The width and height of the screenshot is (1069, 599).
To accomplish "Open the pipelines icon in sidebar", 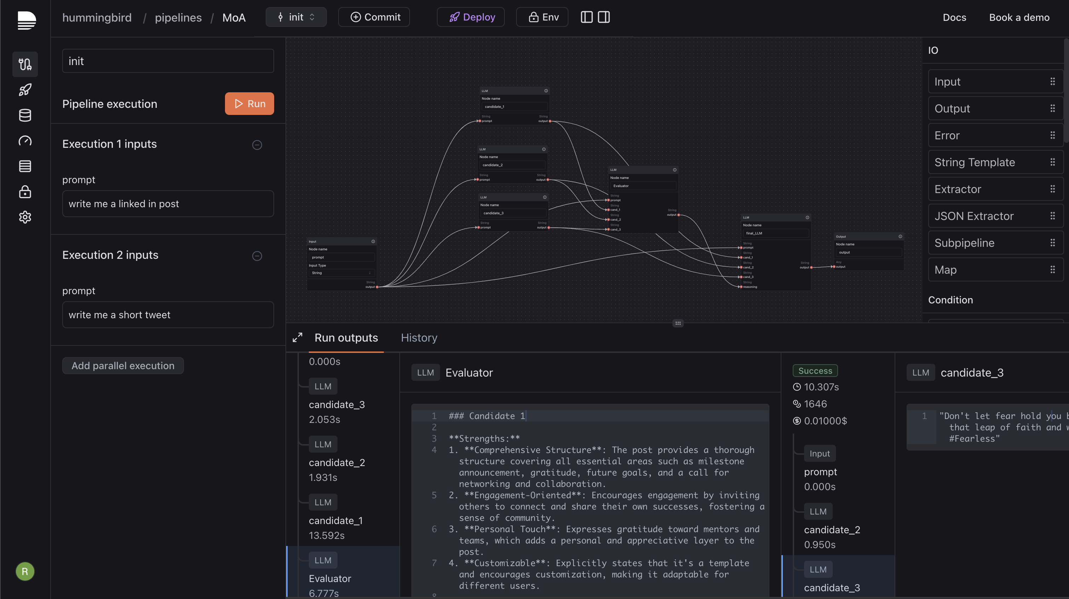I will tap(25, 64).
